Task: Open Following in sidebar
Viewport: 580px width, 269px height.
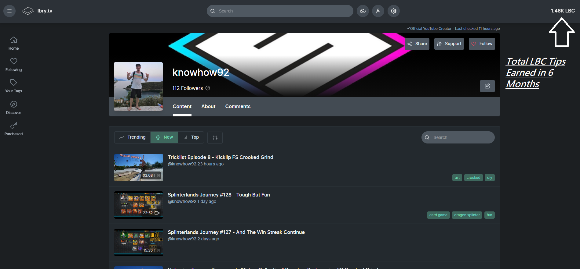Action: pyautogui.click(x=14, y=65)
